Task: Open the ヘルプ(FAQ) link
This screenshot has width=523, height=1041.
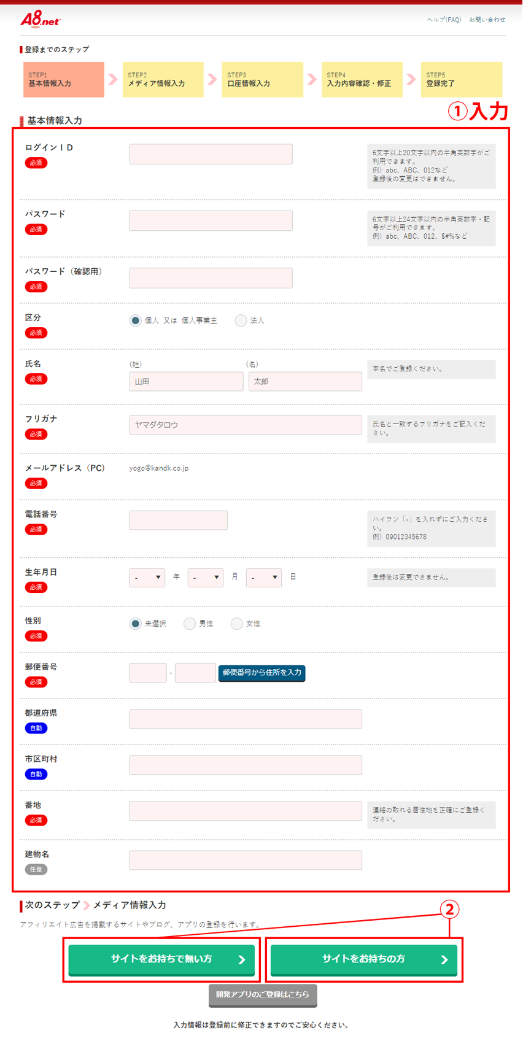Action: pyautogui.click(x=444, y=20)
